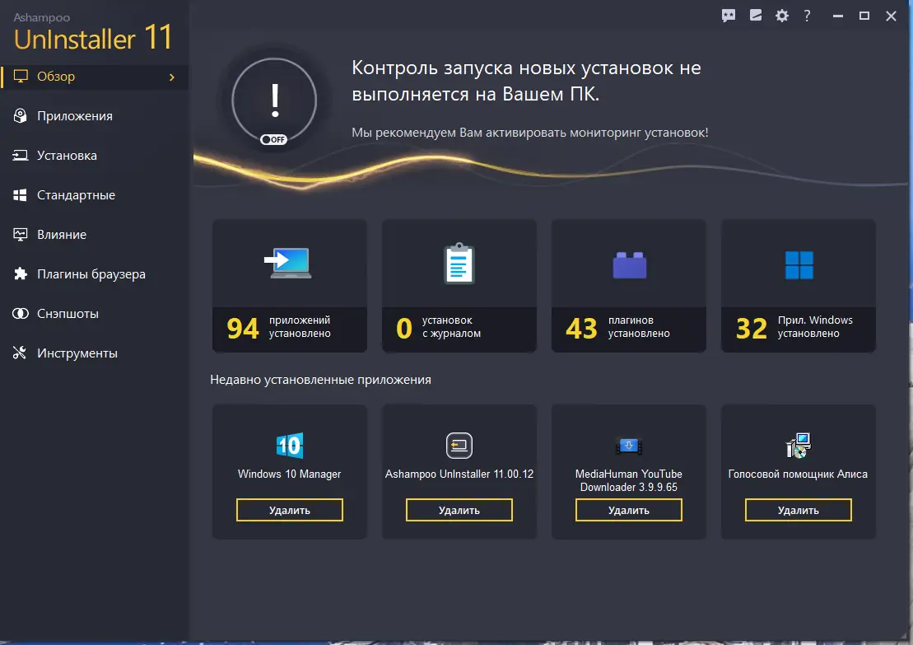Click the Голосовой помощник Алиса installer icon

[x=799, y=446]
